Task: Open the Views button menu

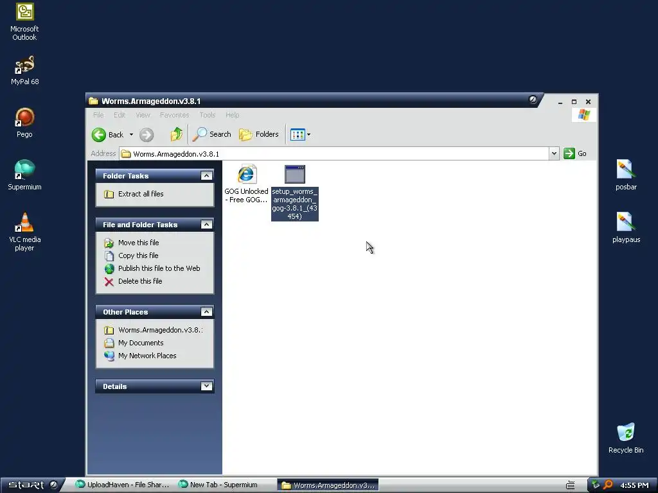Action: click(301, 135)
